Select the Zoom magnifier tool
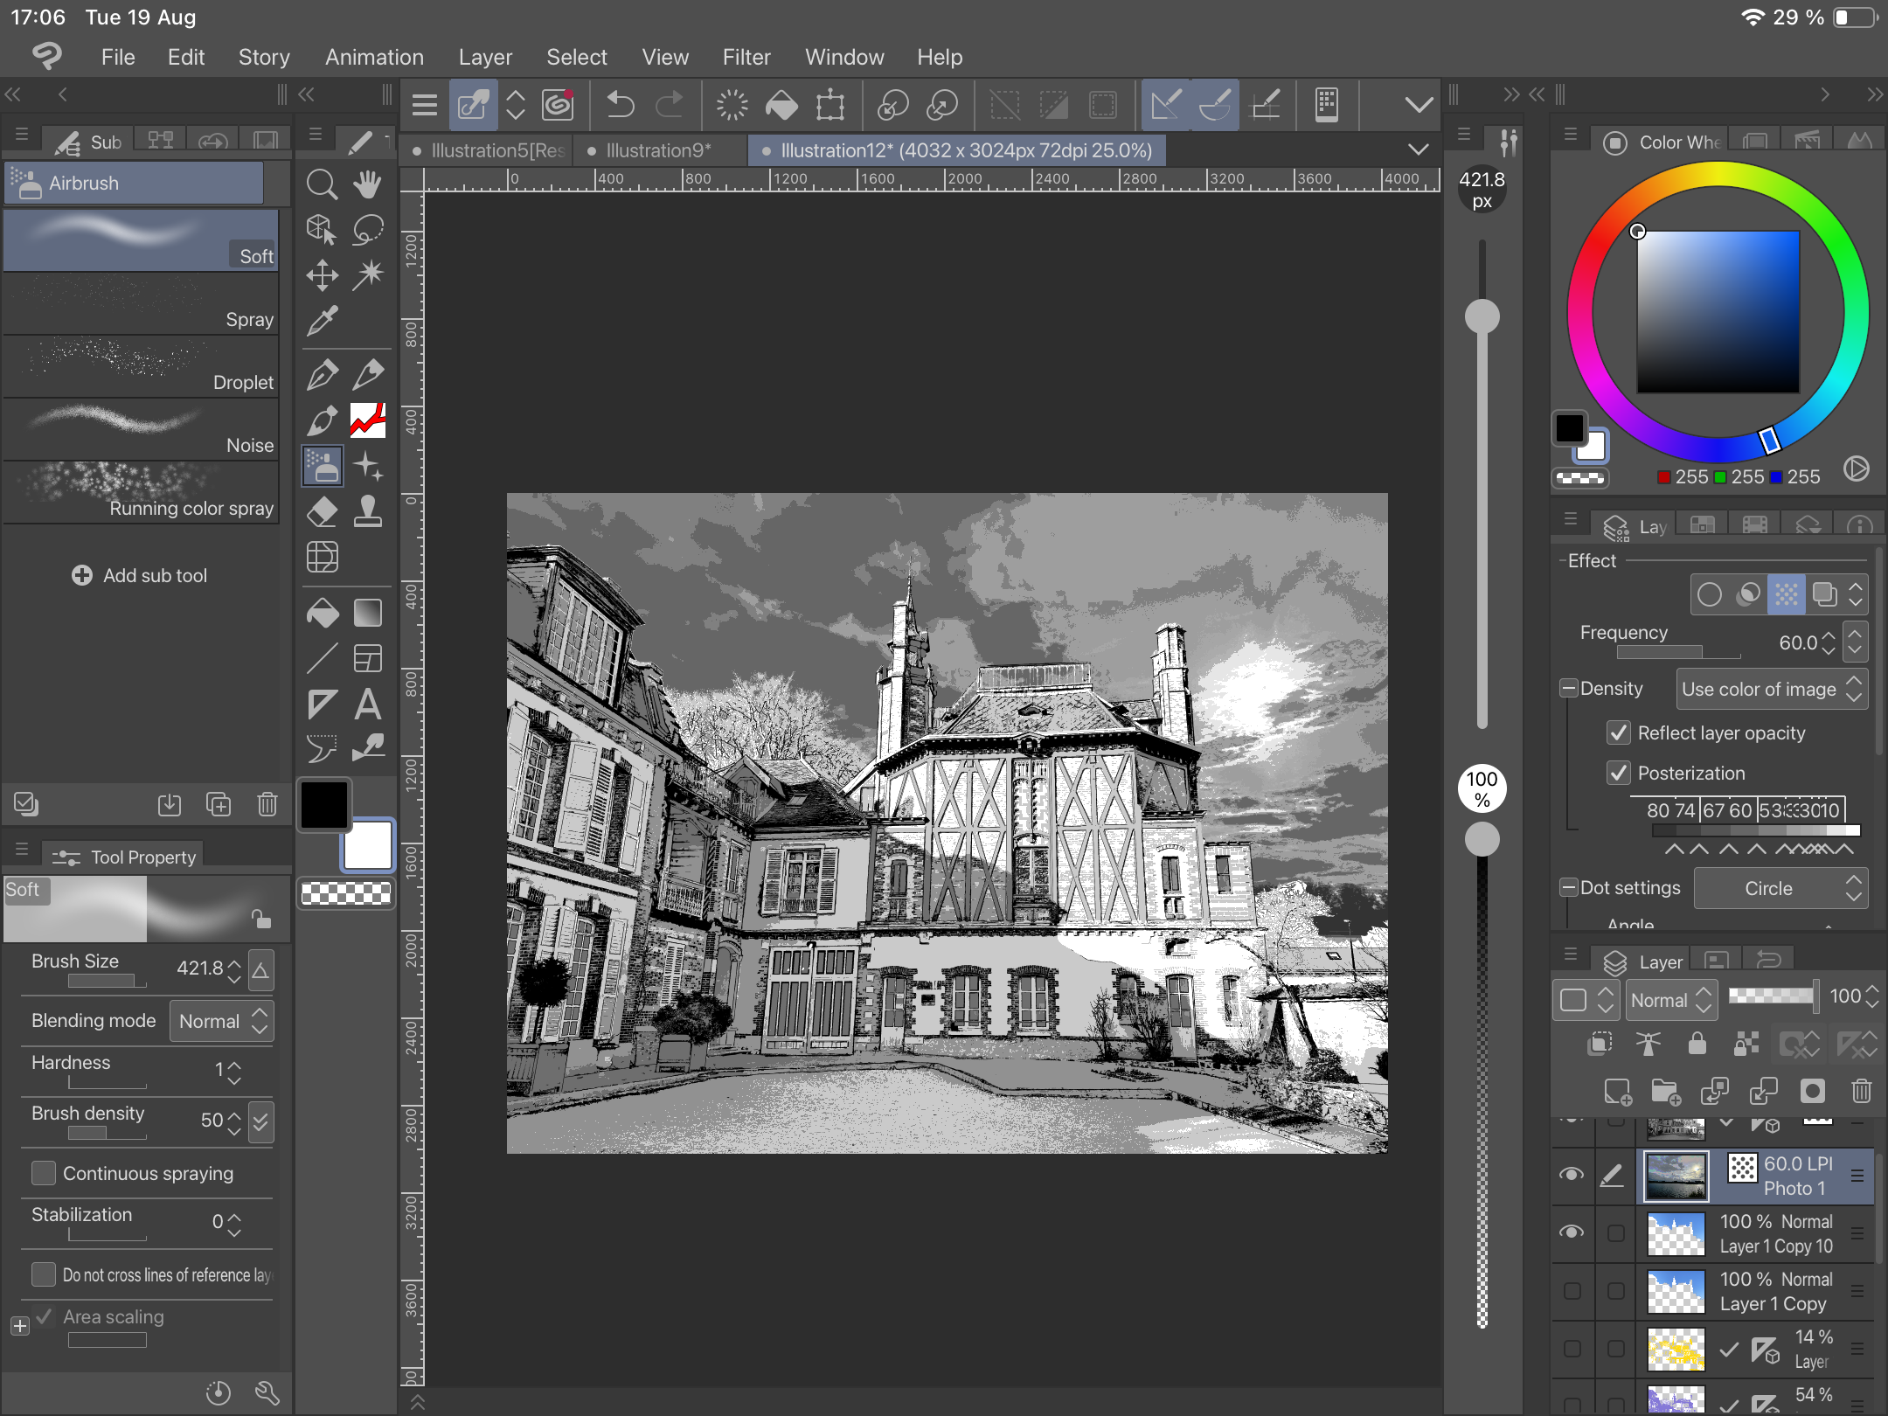1888x1416 pixels. pyautogui.click(x=322, y=184)
